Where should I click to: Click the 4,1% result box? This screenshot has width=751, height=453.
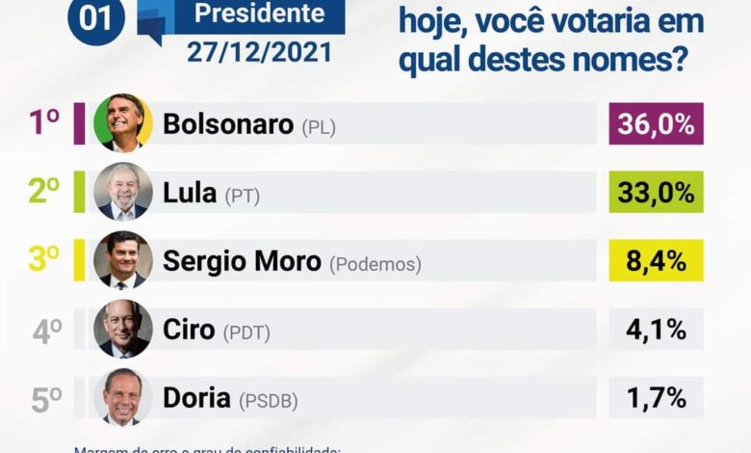pyautogui.click(x=657, y=329)
